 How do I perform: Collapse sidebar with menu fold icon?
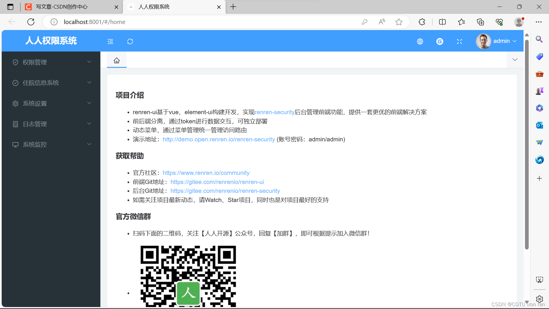point(110,41)
